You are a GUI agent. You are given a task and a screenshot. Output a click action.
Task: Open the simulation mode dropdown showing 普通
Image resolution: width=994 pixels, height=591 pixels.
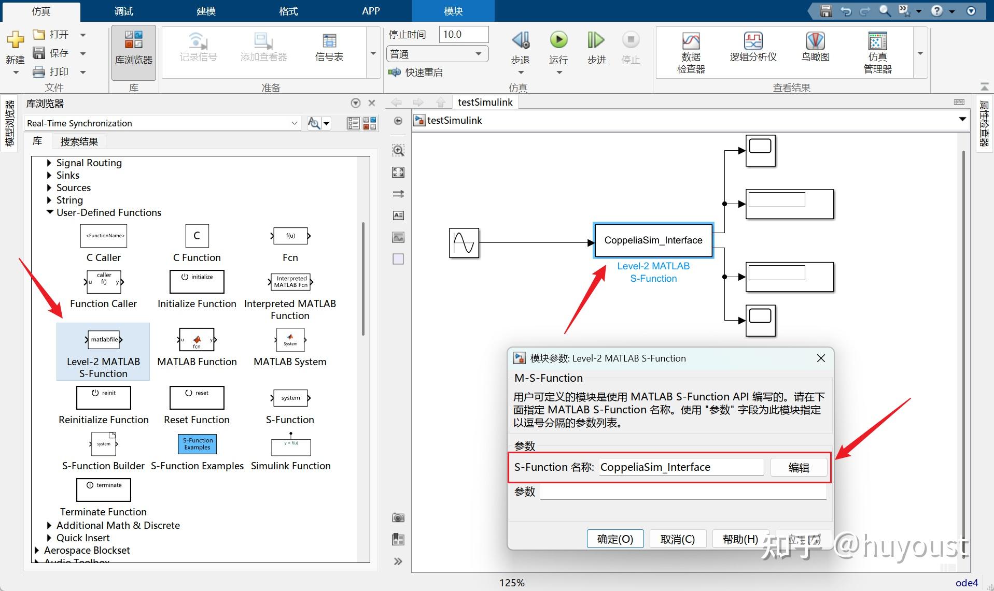[437, 54]
